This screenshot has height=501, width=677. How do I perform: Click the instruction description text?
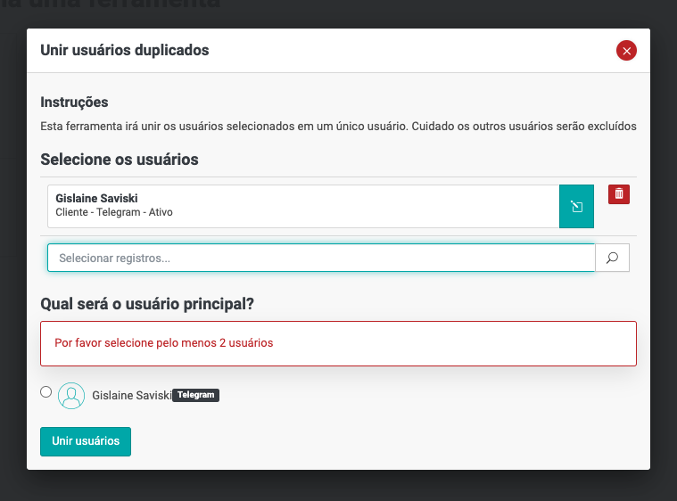[x=338, y=127]
